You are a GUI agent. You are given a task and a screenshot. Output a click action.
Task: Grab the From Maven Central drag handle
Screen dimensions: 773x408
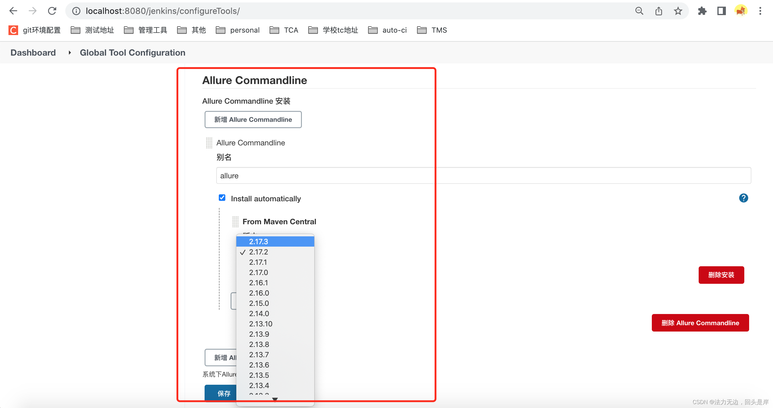click(235, 222)
